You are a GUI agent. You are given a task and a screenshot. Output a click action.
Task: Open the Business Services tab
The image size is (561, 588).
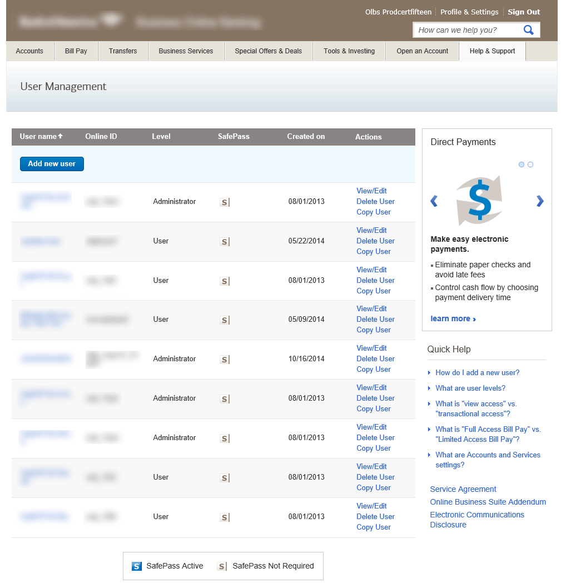coord(186,51)
